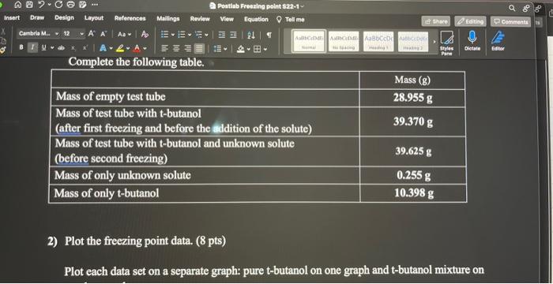Open the Equation tab
Viewport: 553px width, 284px height.
(x=256, y=20)
